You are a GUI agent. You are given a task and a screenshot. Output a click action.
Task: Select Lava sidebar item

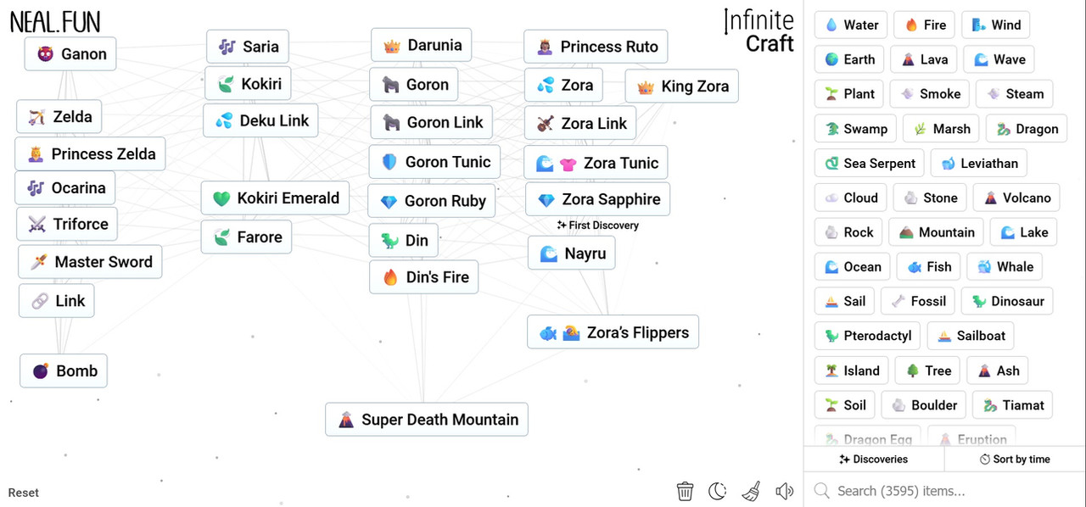[x=924, y=59]
